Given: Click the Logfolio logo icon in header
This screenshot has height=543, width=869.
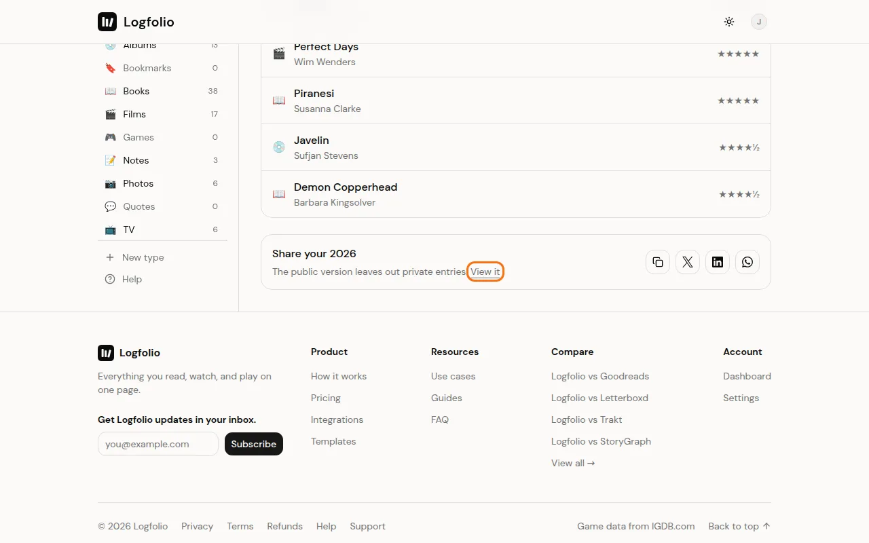Looking at the screenshot, I should pos(107,22).
